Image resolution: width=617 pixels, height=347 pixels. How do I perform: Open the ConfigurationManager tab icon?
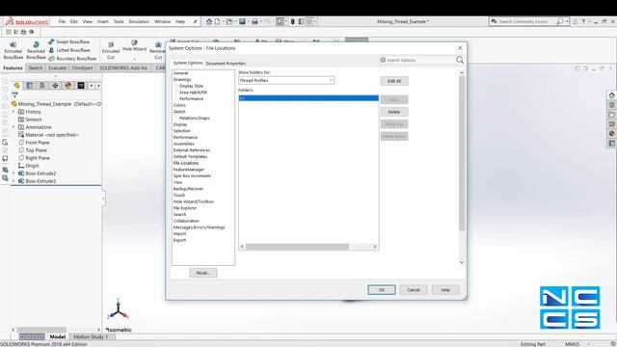(42, 86)
